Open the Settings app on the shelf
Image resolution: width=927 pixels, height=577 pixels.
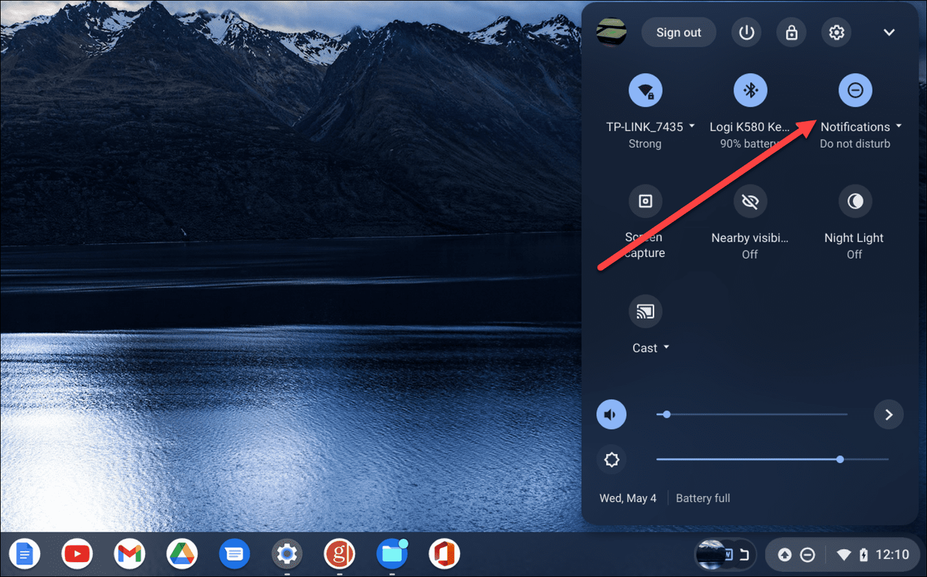(287, 554)
